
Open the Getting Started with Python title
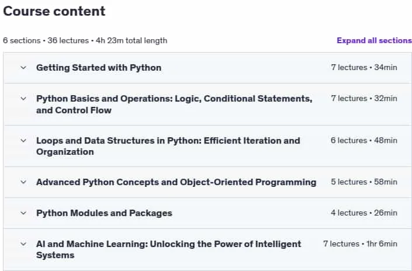[99, 68]
